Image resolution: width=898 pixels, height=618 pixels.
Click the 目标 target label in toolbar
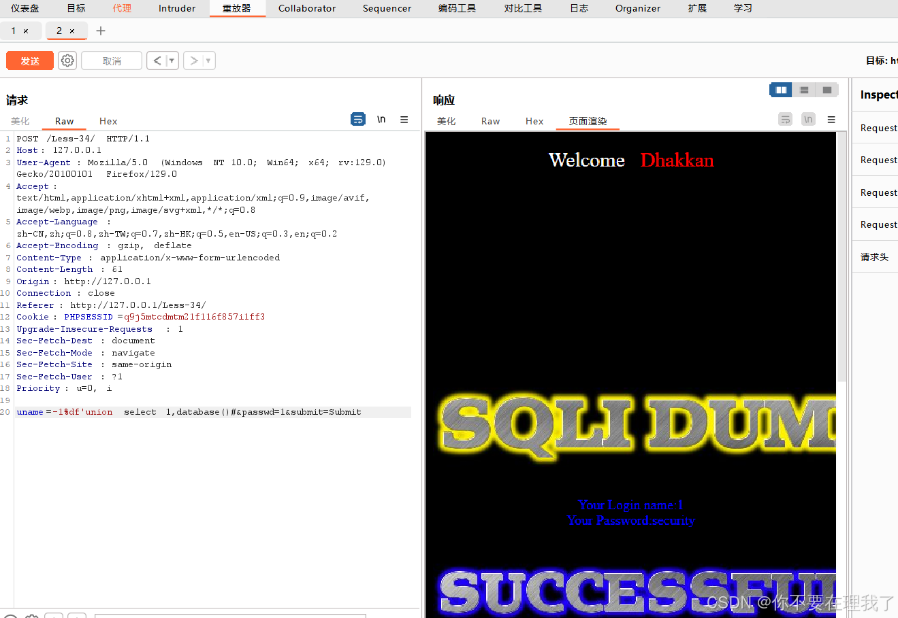tap(881, 61)
